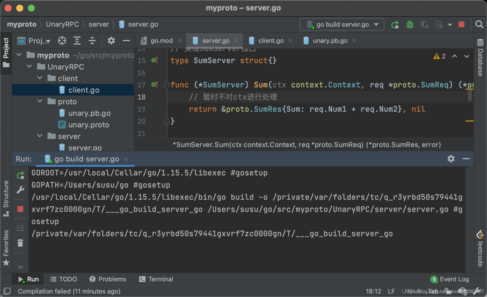Toggle the leetcode tool window

click(480, 248)
